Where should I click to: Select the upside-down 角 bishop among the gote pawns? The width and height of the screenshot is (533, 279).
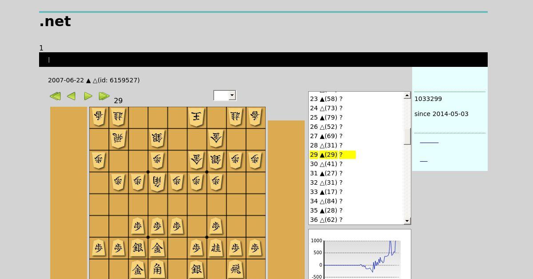click(x=157, y=182)
